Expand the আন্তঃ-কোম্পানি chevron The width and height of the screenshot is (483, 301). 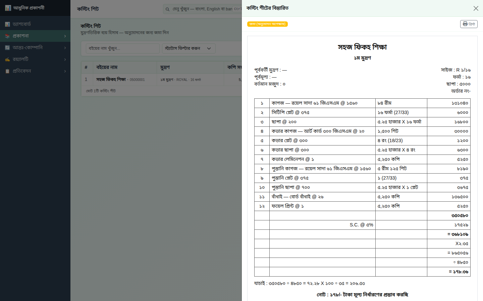click(x=65, y=48)
